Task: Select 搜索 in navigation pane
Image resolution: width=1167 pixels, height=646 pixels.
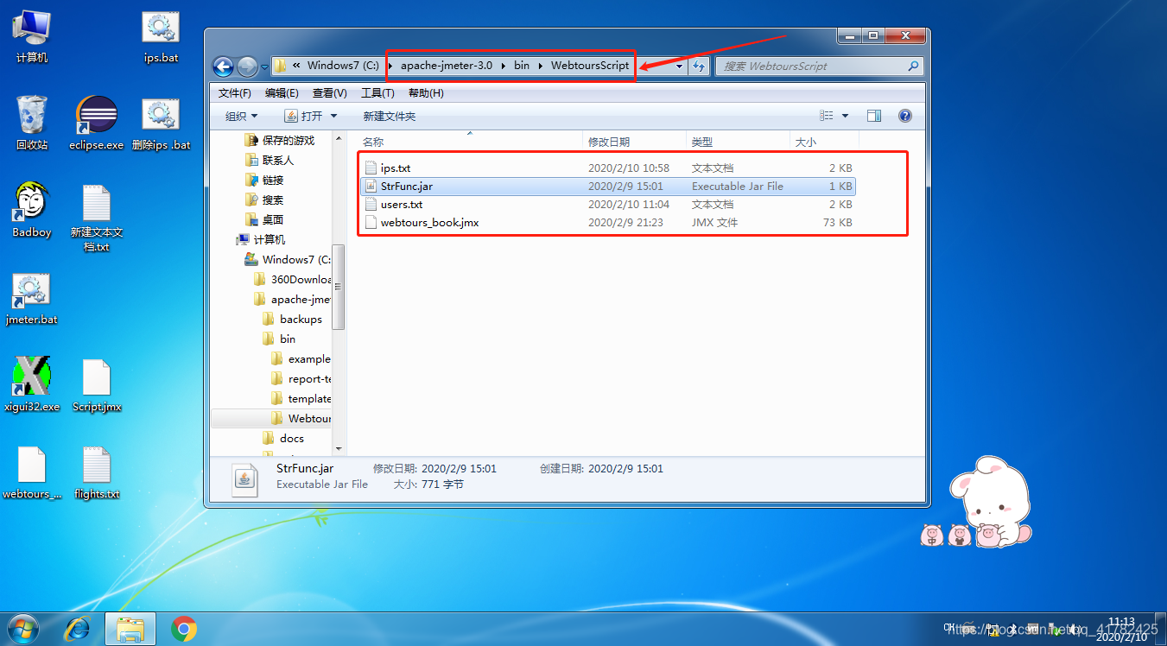Action: click(273, 199)
